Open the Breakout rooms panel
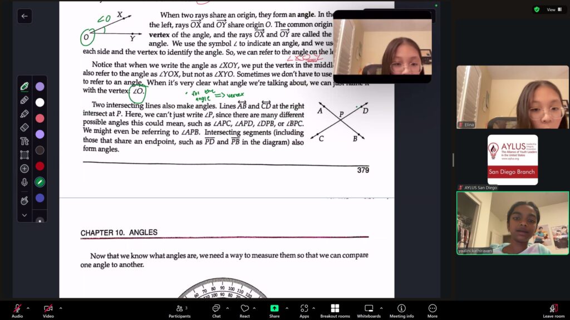The width and height of the screenshot is (570, 320). click(x=335, y=311)
